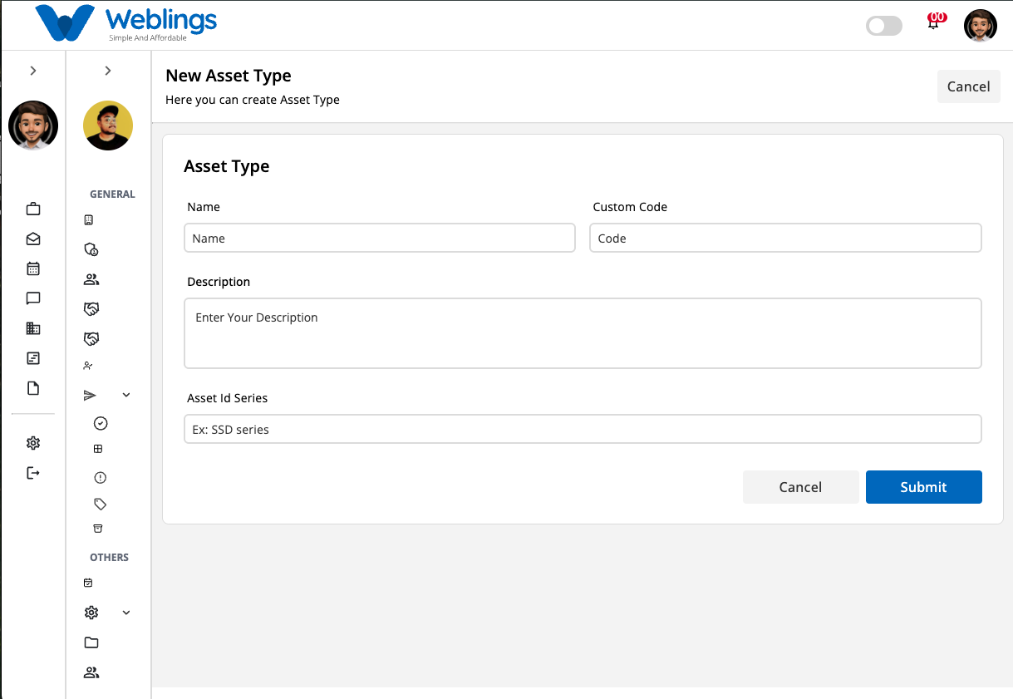Viewport: 1013px width, 699px height.
Task: Open the office buildings icon in the main sidebar
Action: click(33, 328)
